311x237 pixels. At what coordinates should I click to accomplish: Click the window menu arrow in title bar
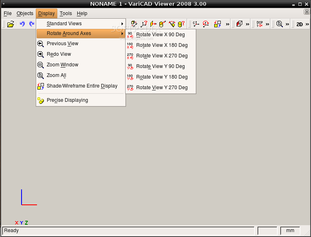click(x=4, y=4)
